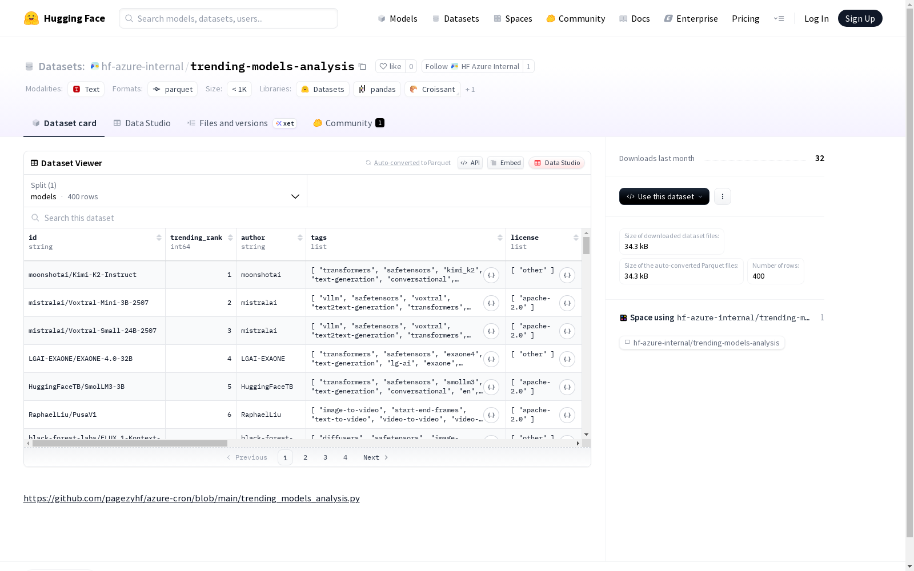
Task: Expand license cell for Voxtral-Small-24B-2507
Action: pyautogui.click(x=567, y=331)
